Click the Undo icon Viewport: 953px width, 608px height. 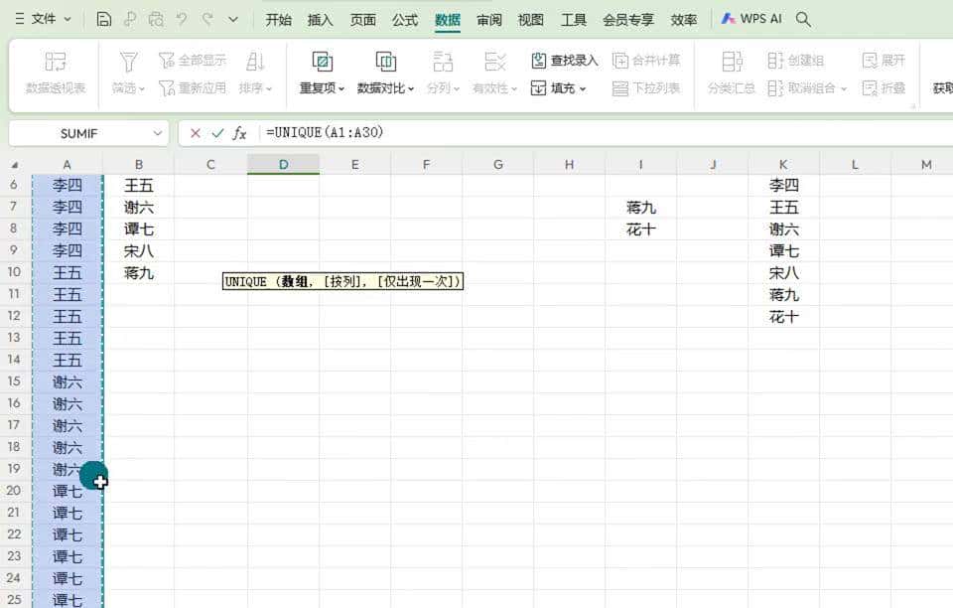[183, 19]
